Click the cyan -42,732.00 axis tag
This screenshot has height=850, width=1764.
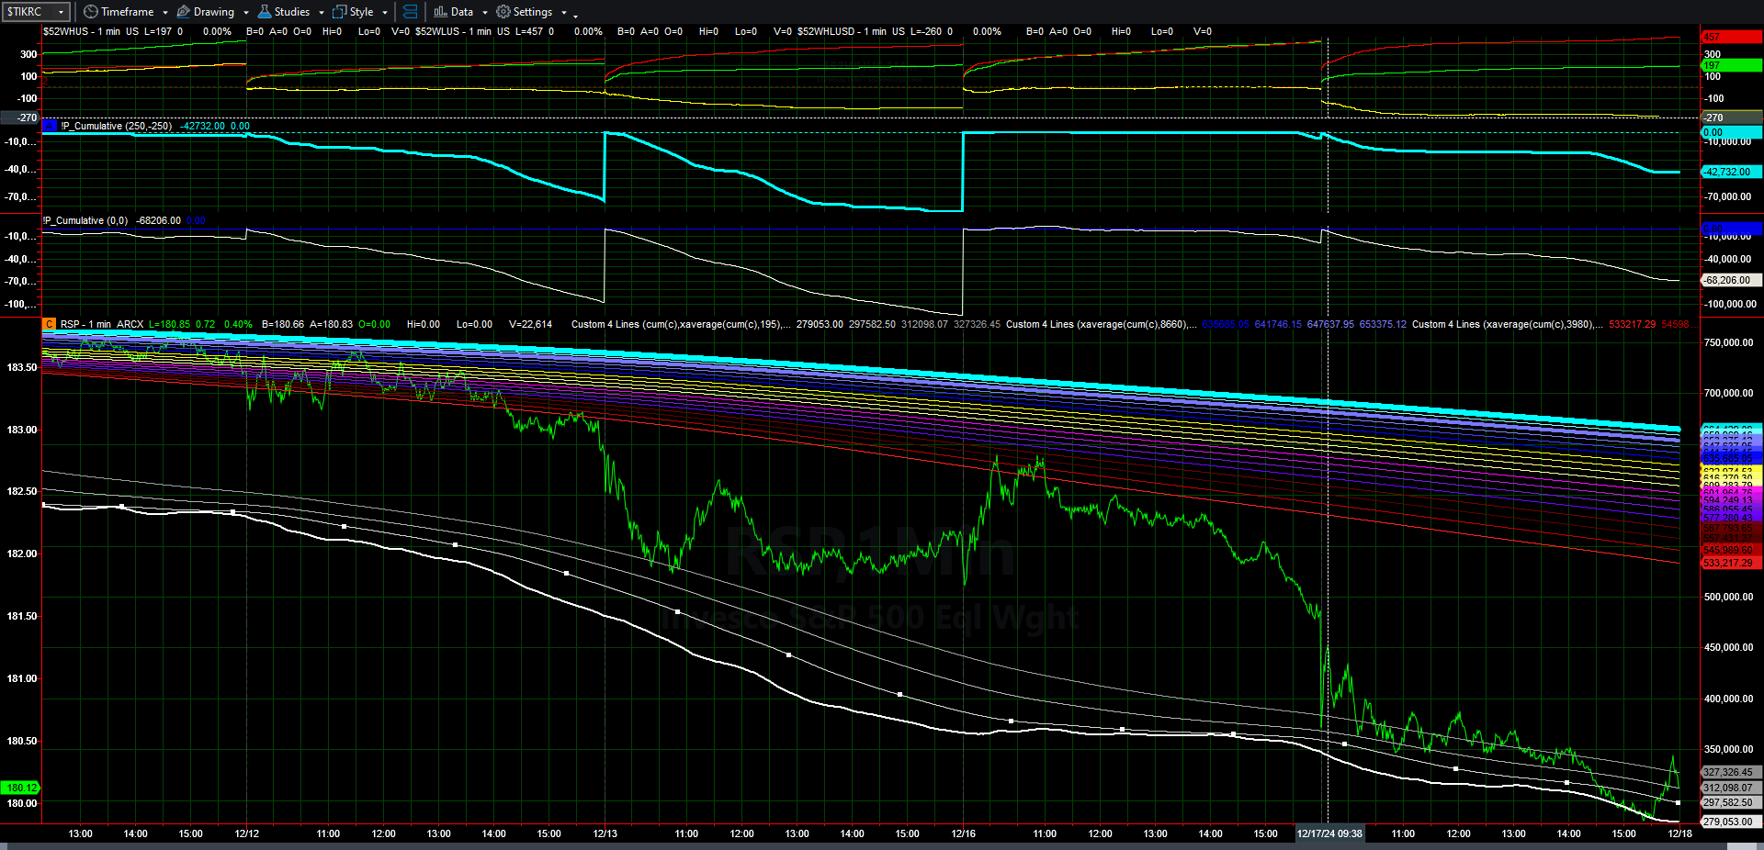[x=1731, y=172]
